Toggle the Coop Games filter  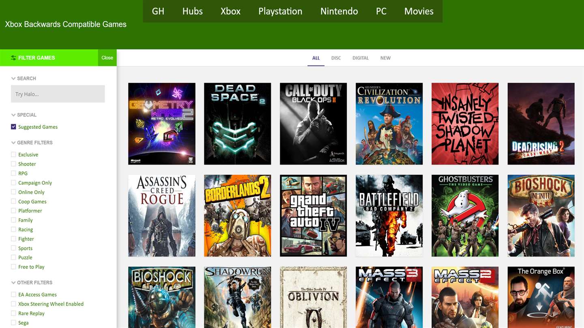[13, 201]
